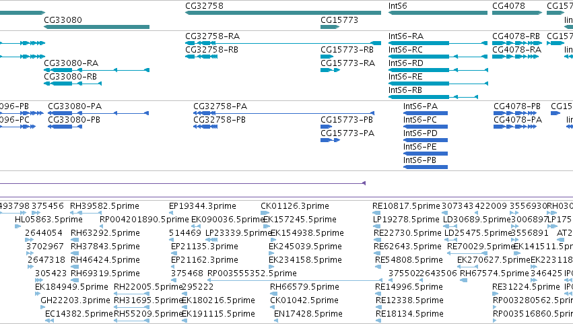Click EST HL05863.5prime label
The image size is (573, 324).
click(x=48, y=220)
